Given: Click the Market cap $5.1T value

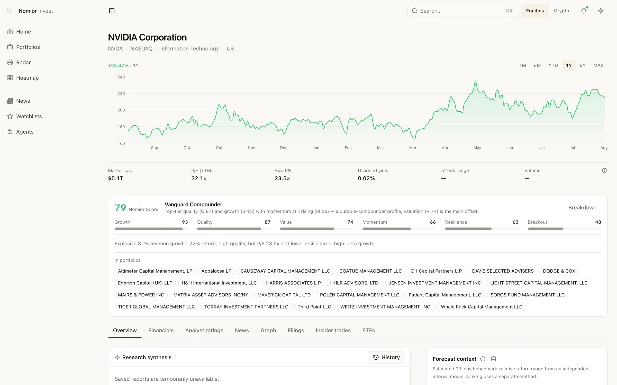Looking at the screenshot, I should pyautogui.click(x=116, y=178).
